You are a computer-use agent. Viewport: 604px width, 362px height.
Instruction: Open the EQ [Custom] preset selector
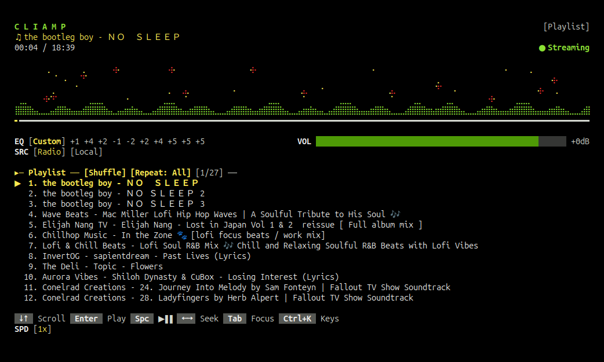(47, 141)
